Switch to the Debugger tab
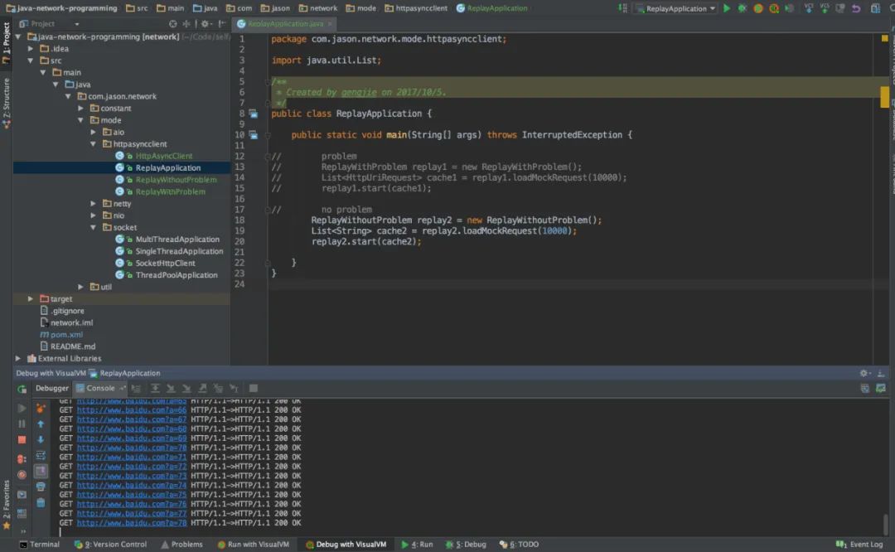Screen dimensions: 895x552 pyautogui.click(x=51, y=388)
